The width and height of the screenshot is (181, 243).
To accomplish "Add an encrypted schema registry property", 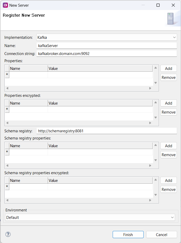I will tap(168, 180).
